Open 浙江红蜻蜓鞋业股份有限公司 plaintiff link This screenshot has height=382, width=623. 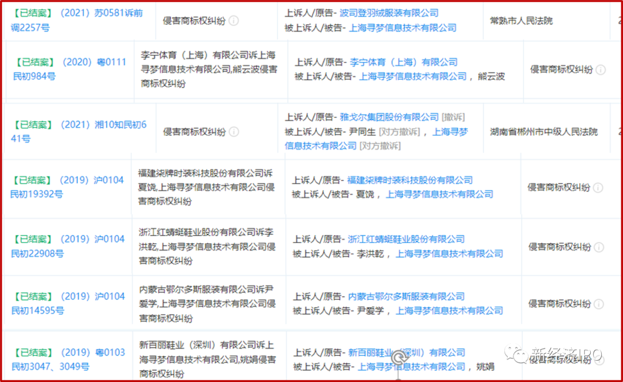pyautogui.click(x=406, y=239)
